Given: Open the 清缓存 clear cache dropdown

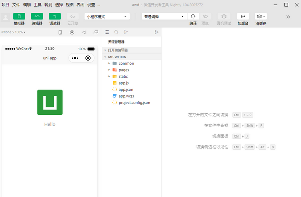Looking at the screenshot, I should pyautogui.click(x=261, y=16).
